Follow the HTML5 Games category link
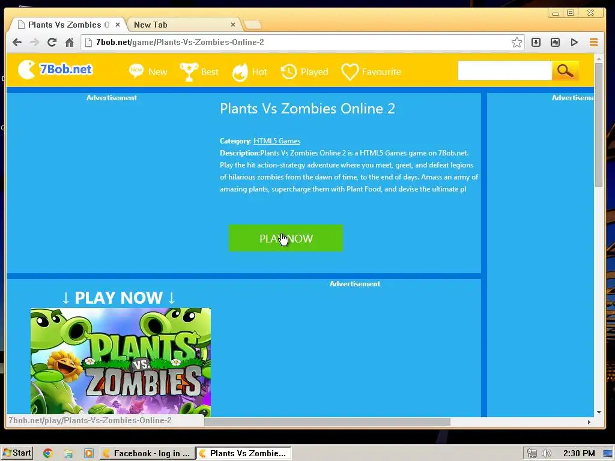Viewport: 615px width, 461px height. (276, 141)
